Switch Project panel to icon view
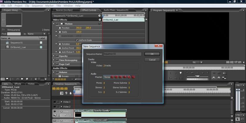Screen dimensions: 246x123 click(x=7, y=79)
